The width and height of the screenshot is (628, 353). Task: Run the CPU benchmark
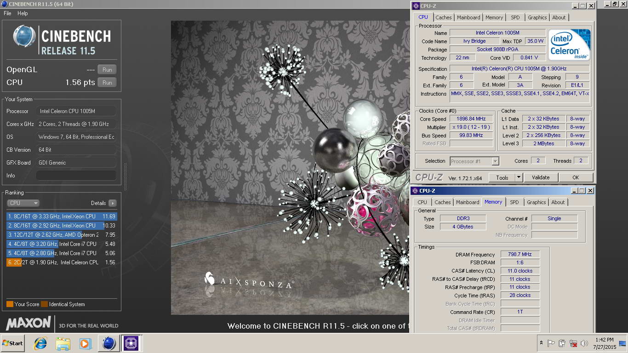107,83
